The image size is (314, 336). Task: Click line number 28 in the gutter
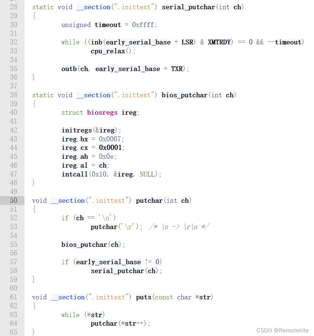click(13, 7)
